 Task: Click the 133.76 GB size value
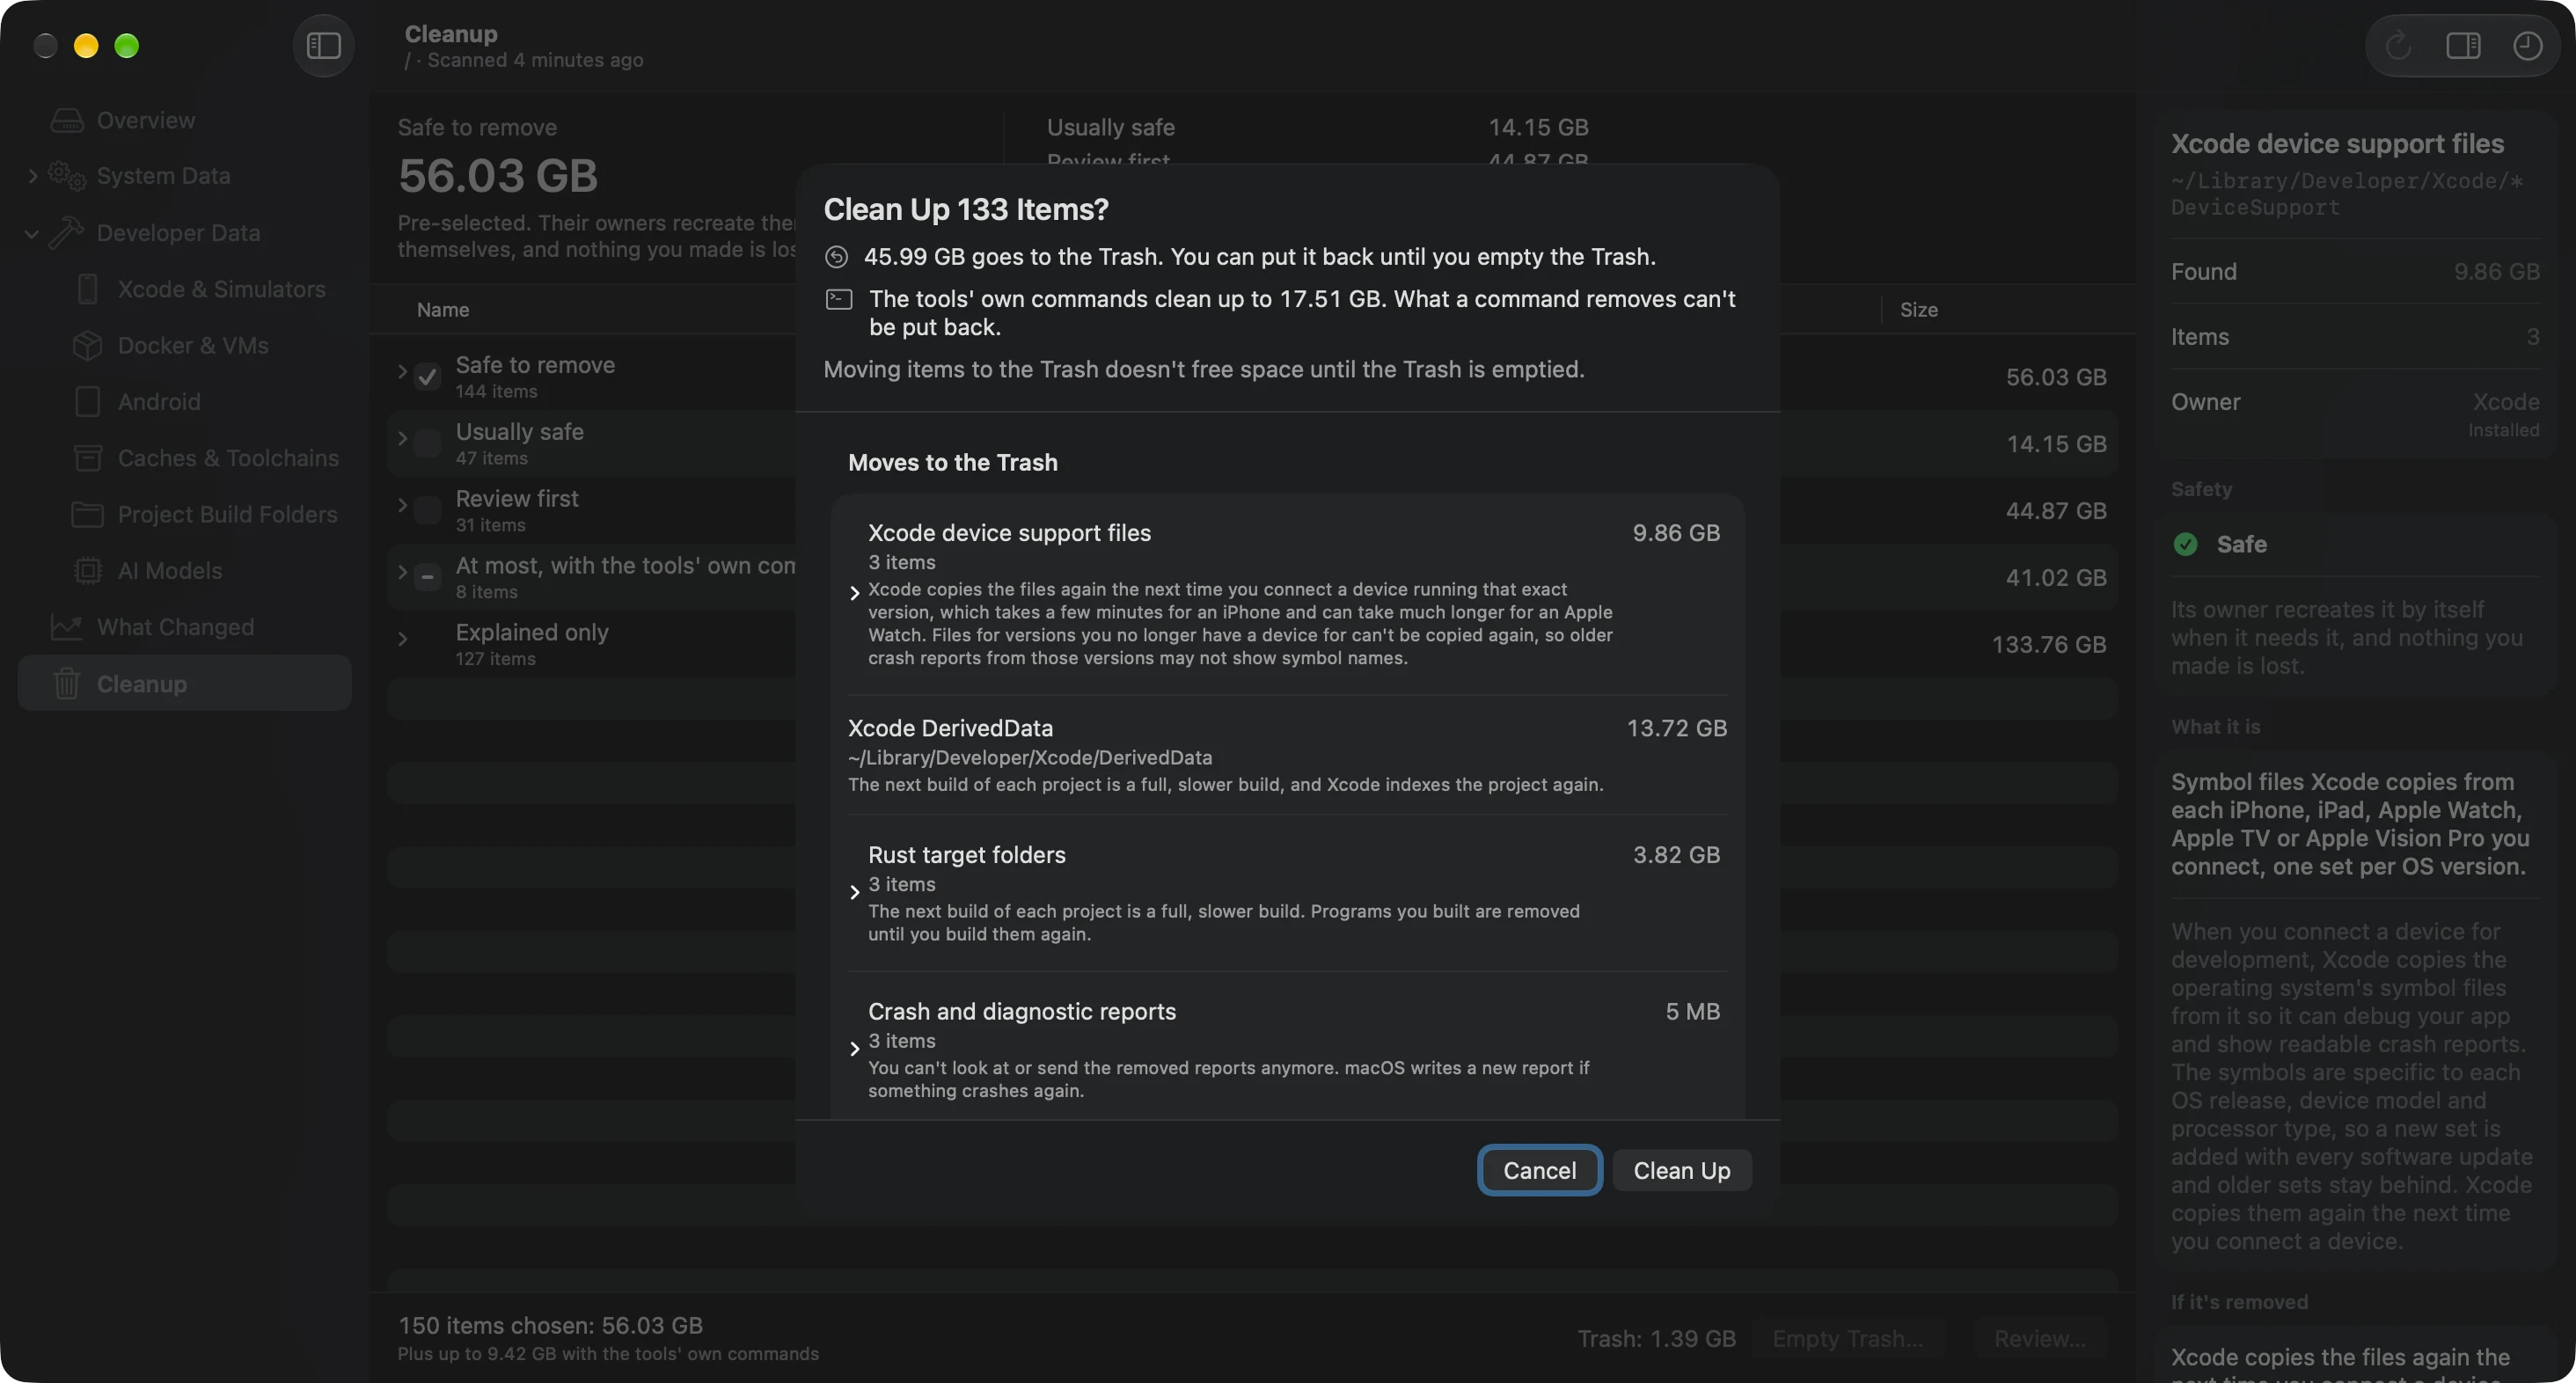pyautogui.click(x=2048, y=645)
